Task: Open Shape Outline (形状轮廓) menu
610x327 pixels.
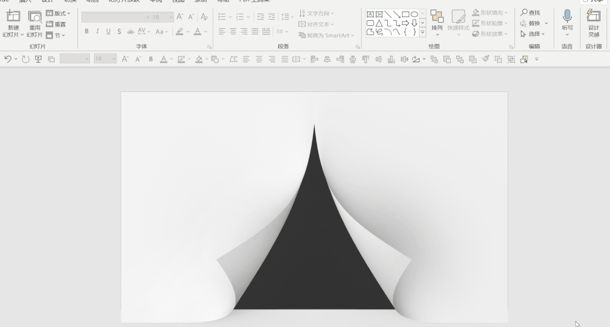Action: [490, 23]
